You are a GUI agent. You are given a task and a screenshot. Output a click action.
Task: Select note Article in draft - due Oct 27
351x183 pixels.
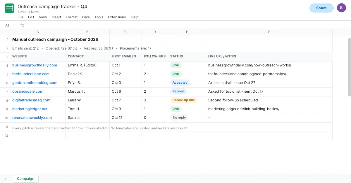point(269,83)
